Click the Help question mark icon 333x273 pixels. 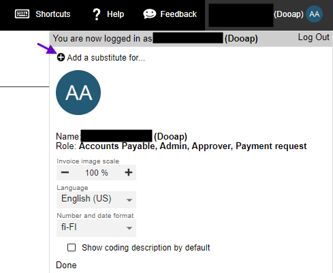click(97, 14)
